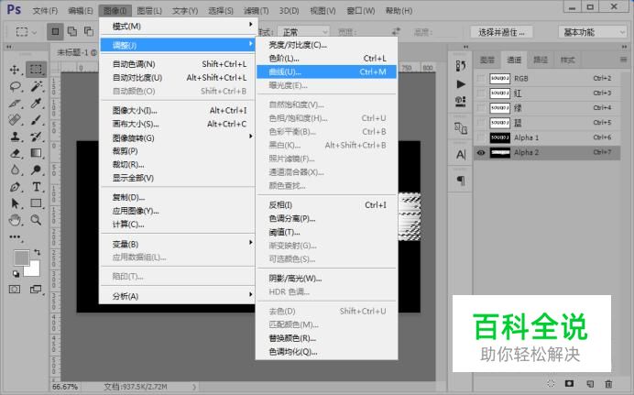The height and width of the screenshot is (395, 634).
Task: Select the Move tool
Action: (x=15, y=70)
